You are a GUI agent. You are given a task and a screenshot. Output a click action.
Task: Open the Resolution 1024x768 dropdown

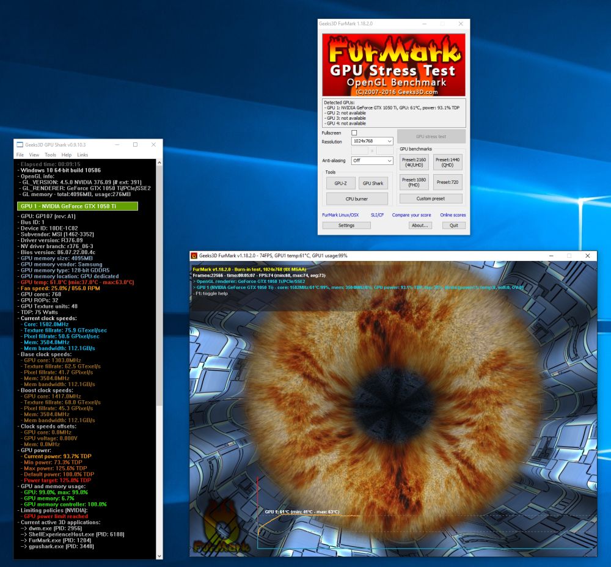372,141
